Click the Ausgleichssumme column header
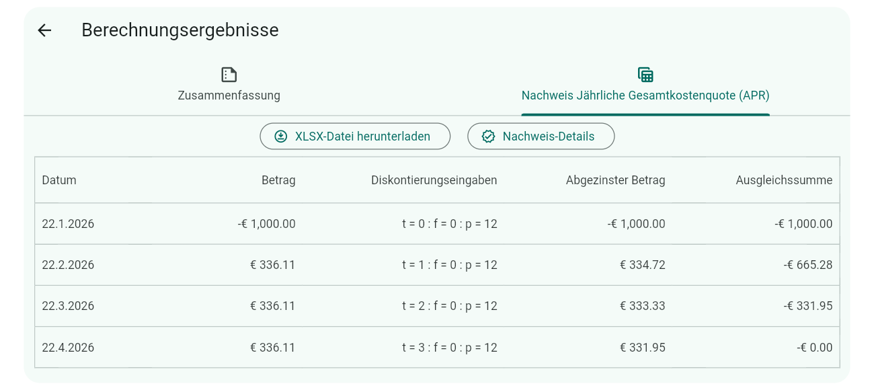This screenshot has height=390, width=874. [784, 180]
